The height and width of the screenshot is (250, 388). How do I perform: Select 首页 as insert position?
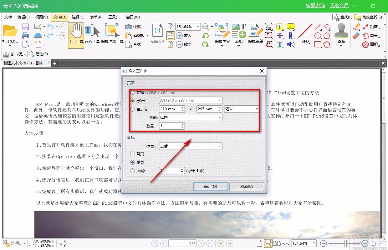(133, 154)
